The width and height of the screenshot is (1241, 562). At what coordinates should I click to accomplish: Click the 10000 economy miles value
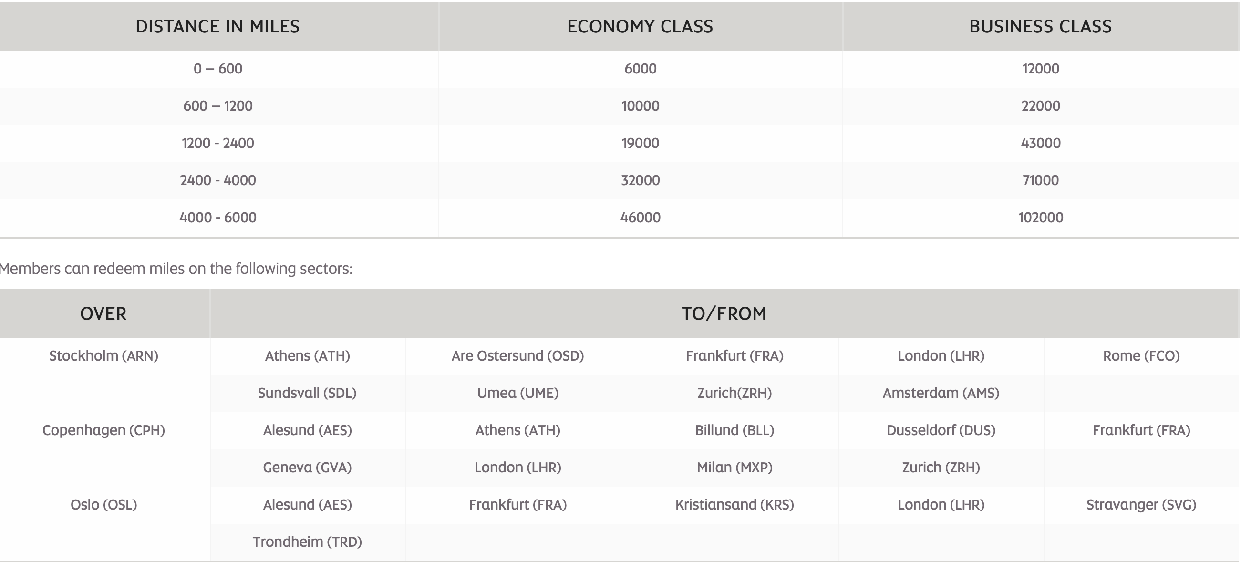point(640,106)
